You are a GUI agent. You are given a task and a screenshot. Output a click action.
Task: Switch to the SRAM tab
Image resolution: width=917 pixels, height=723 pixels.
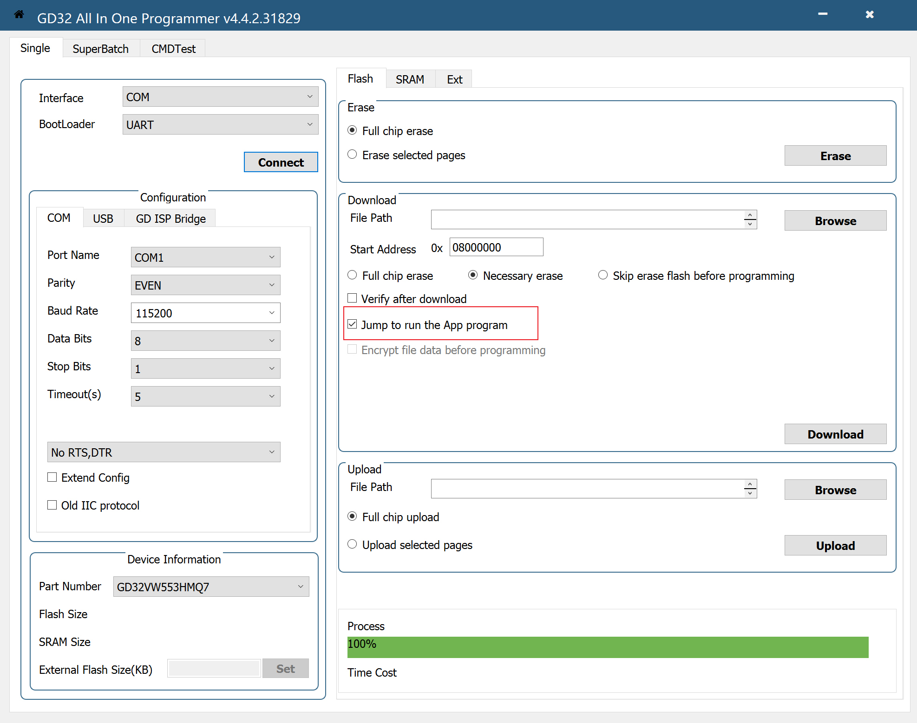(x=410, y=79)
